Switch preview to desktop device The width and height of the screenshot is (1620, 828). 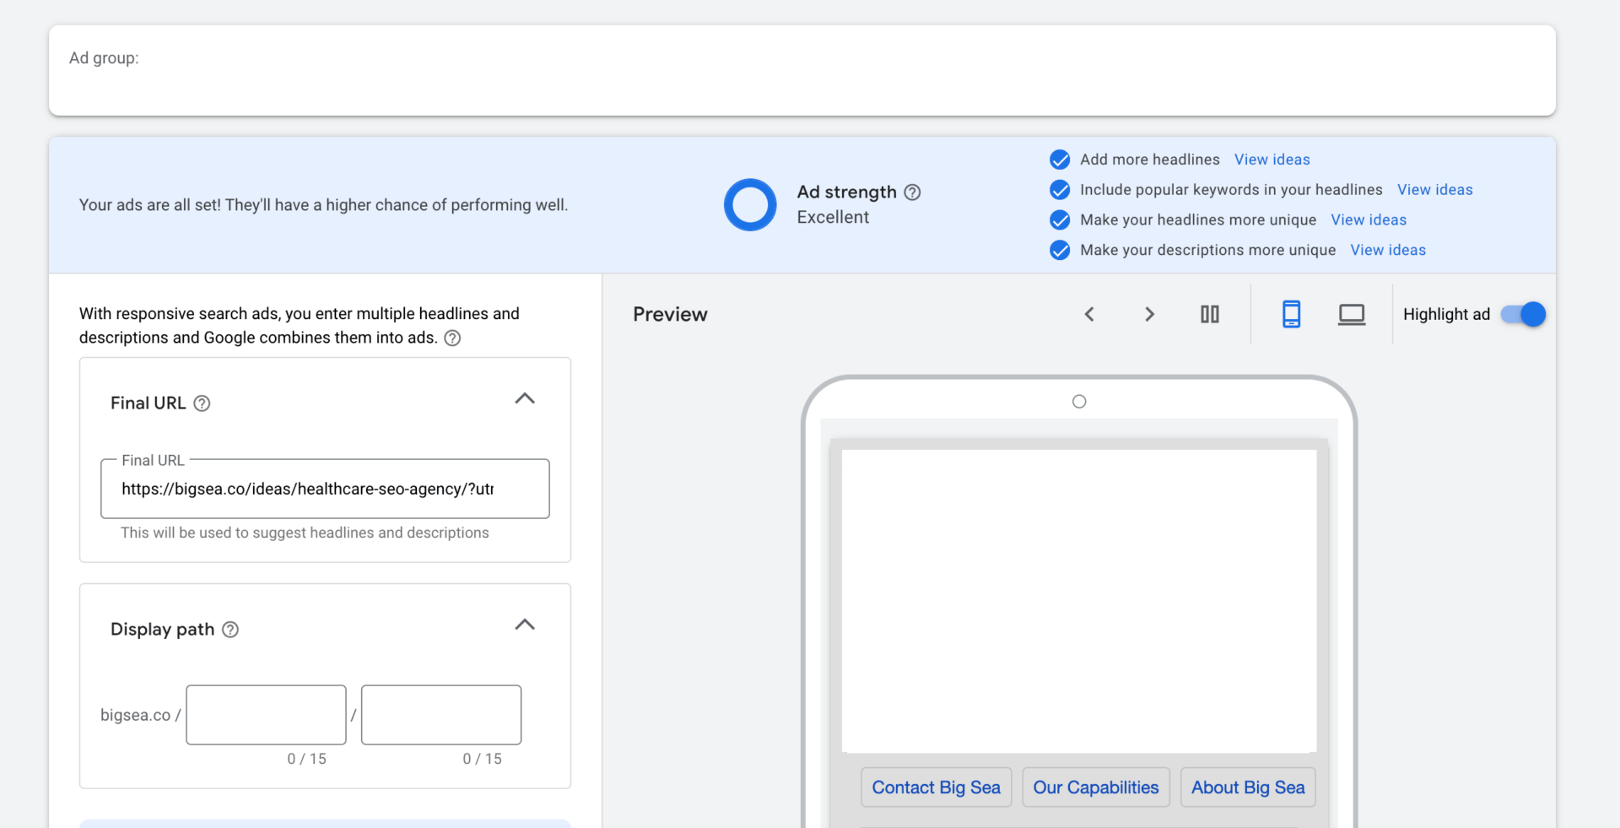tap(1352, 315)
